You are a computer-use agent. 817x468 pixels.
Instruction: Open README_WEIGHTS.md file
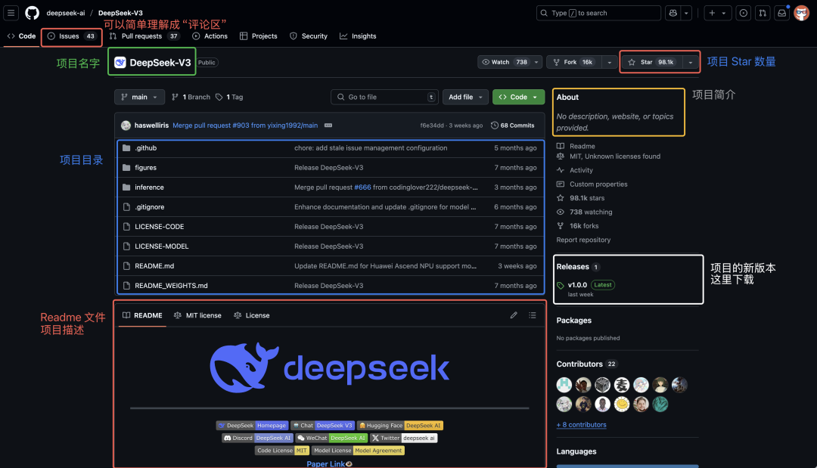[x=171, y=286]
